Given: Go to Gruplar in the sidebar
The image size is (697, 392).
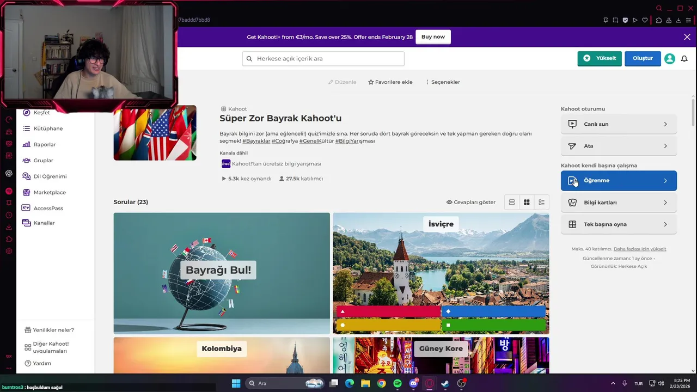Looking at the screenshot, I should pyautogui.click(x=38, y=161).
